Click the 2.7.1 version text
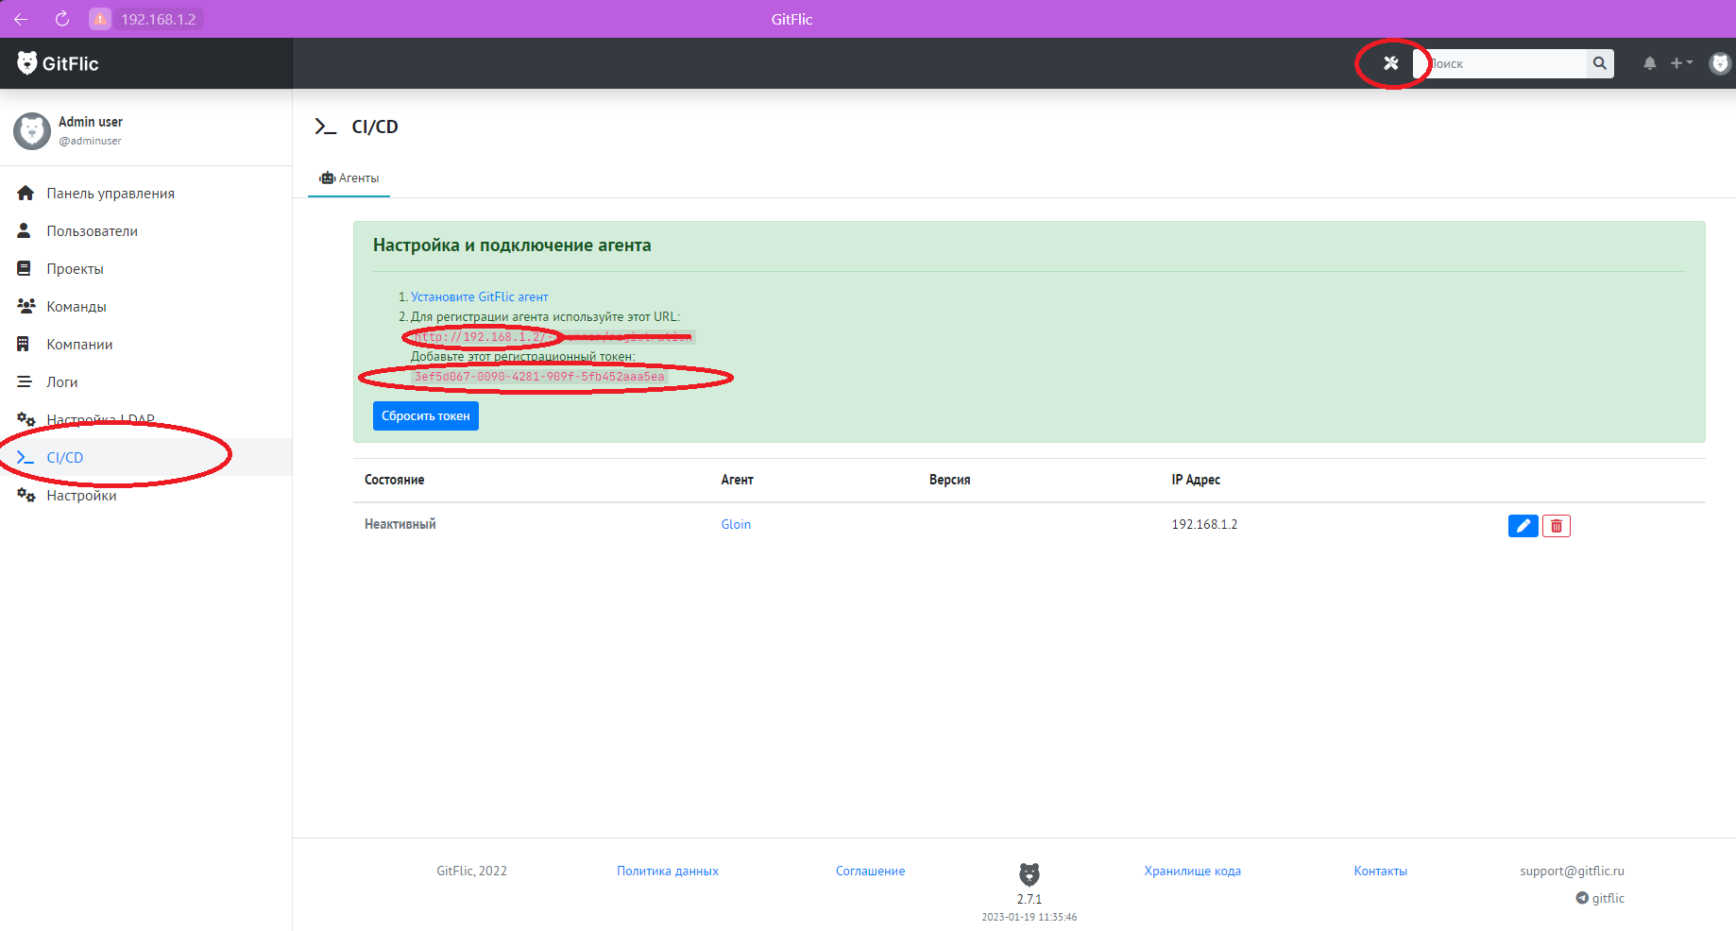Screen dimensions: 1736x931 pos(1029,899)
